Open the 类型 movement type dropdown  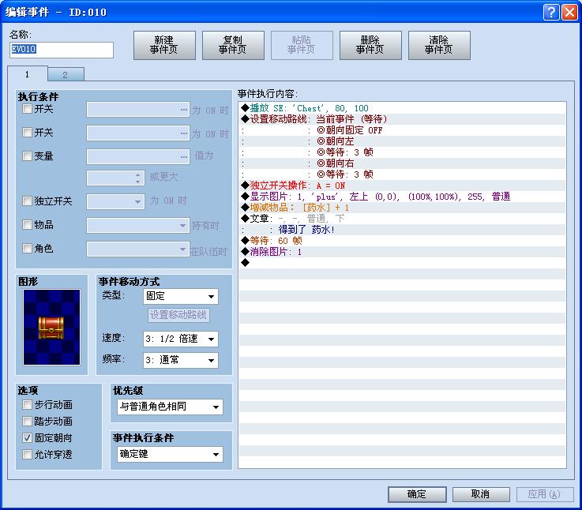180,296
